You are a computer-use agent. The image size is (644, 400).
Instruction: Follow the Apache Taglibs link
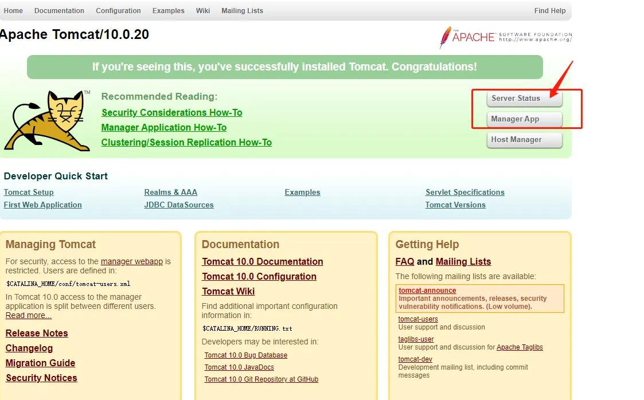point(520,347)
